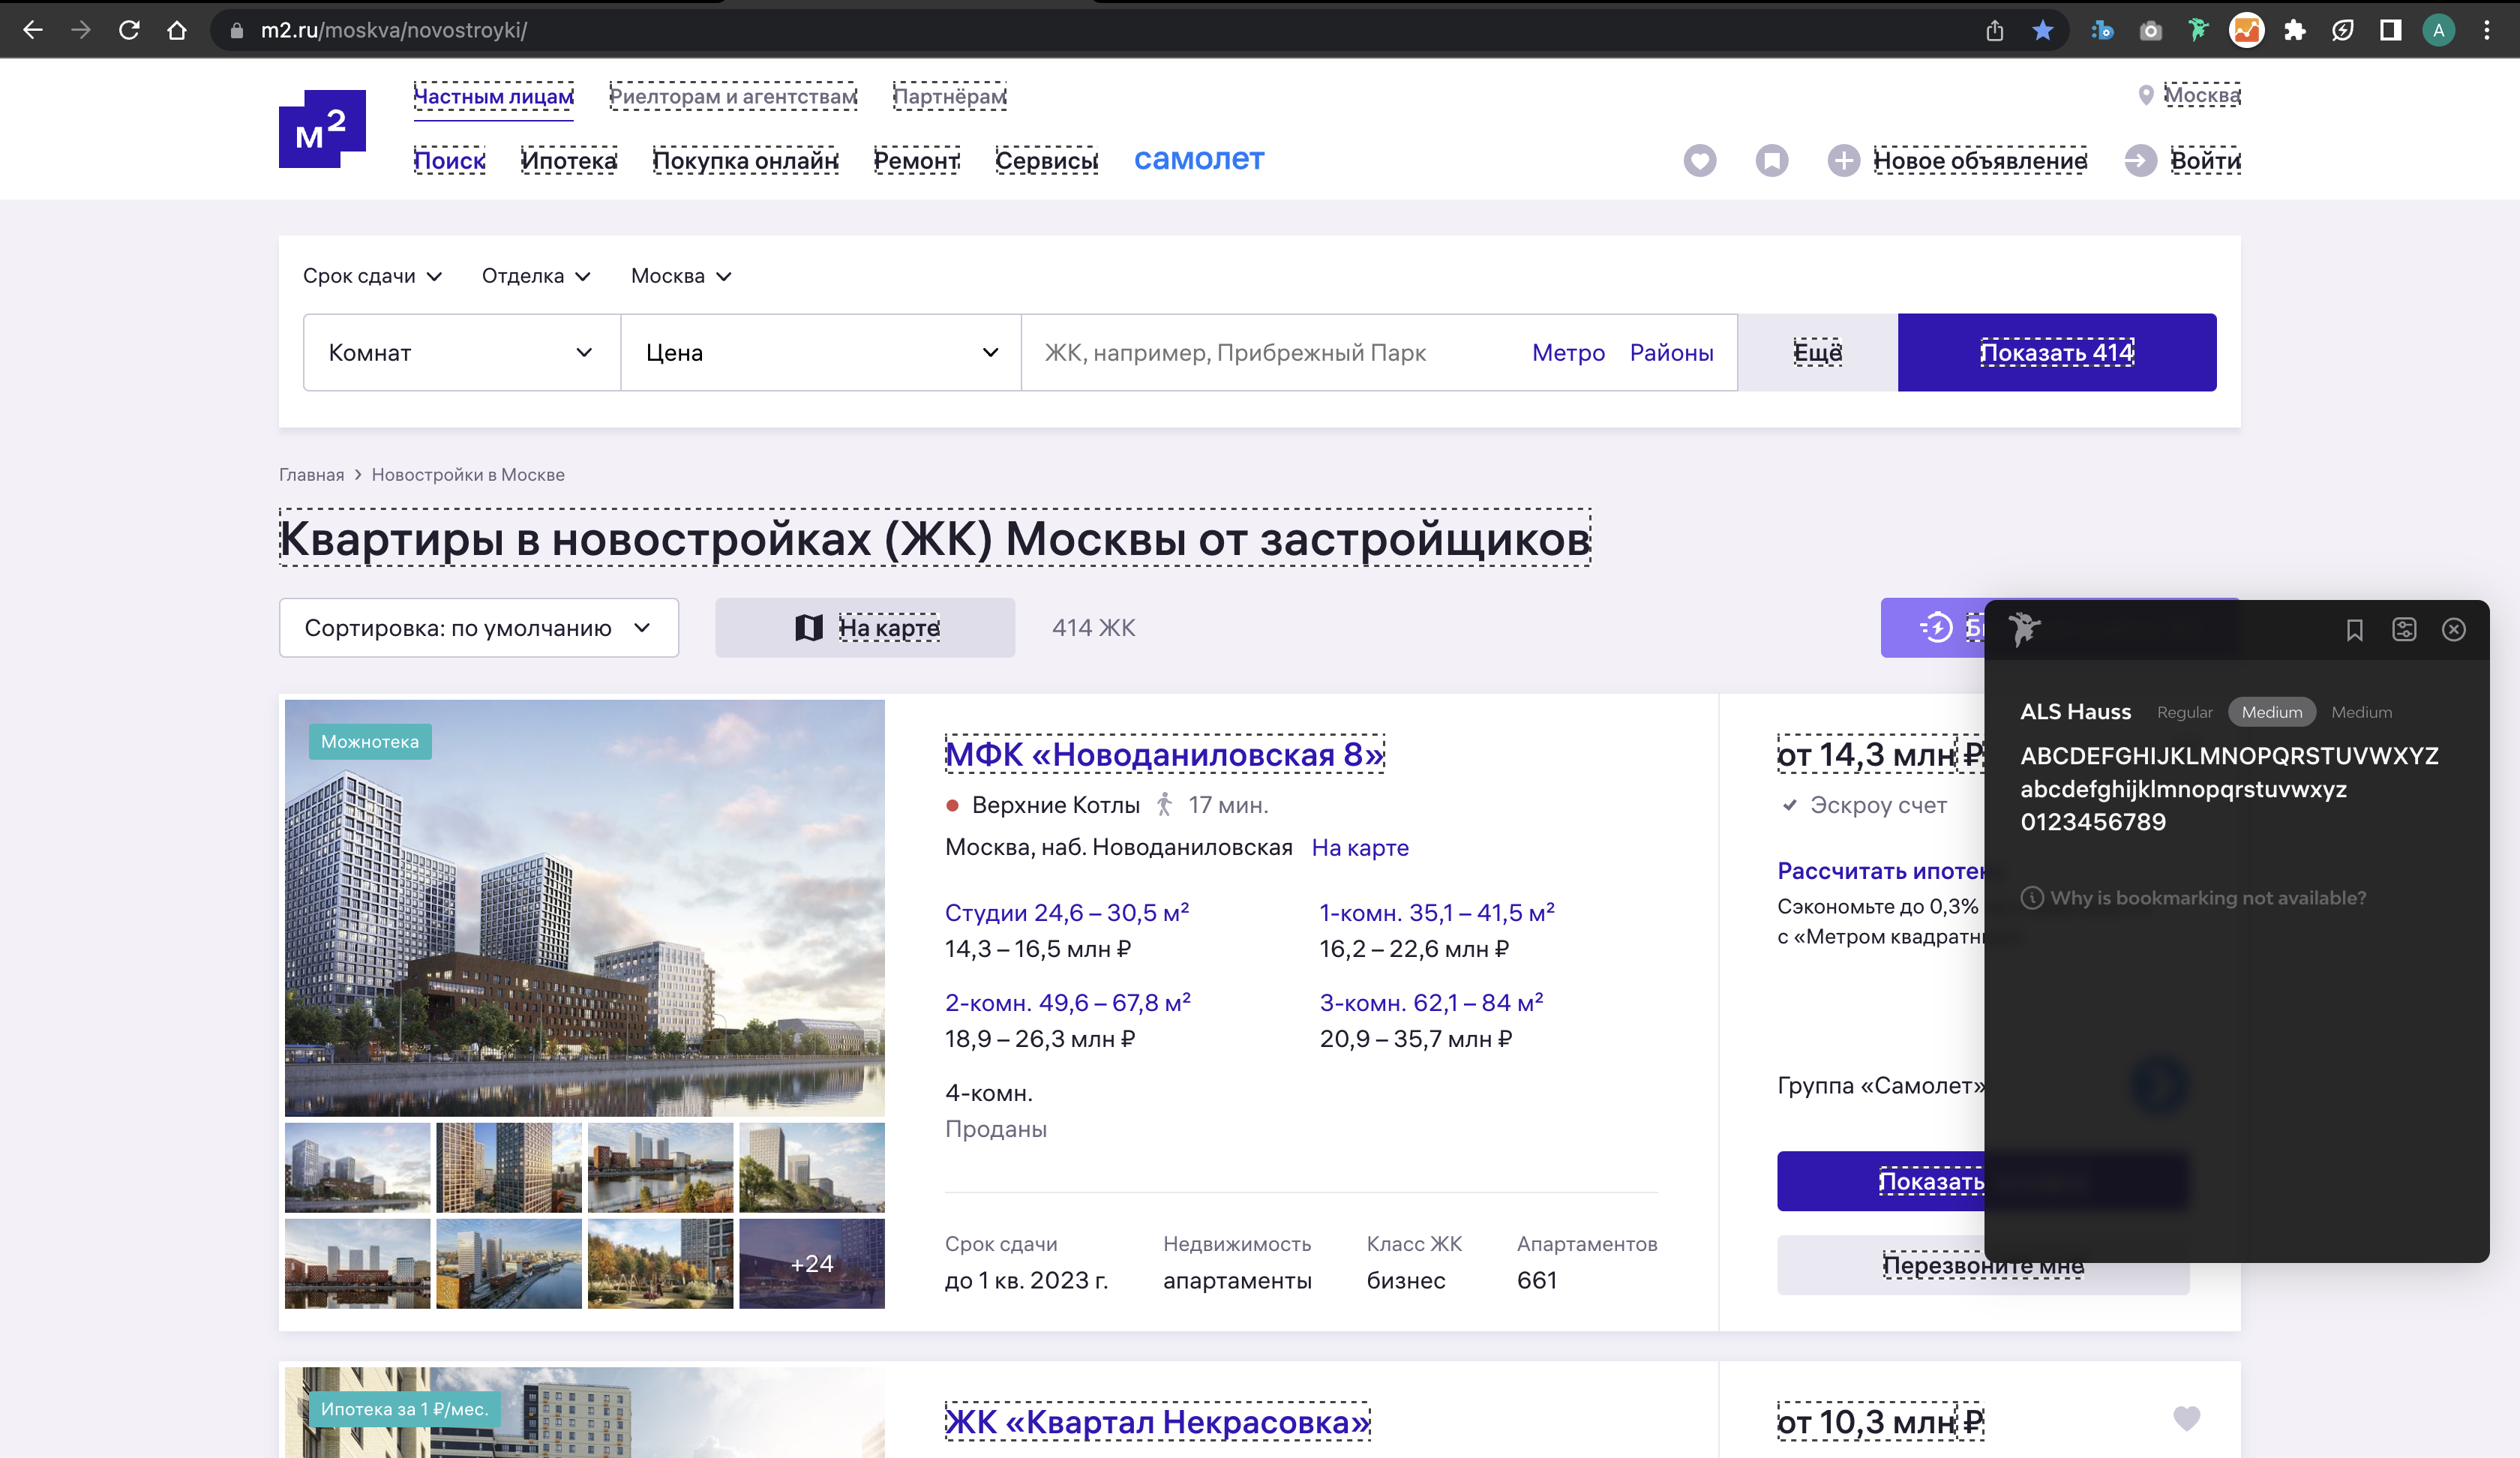Expand 'Сортировка: по умолчанию' dropdown
The height and width of the screenshot is (1458, 2520).
(478, 628)
